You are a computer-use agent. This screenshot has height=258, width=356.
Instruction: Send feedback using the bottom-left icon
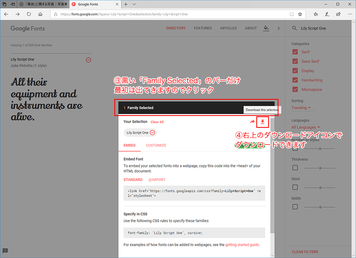coord(5,251)
